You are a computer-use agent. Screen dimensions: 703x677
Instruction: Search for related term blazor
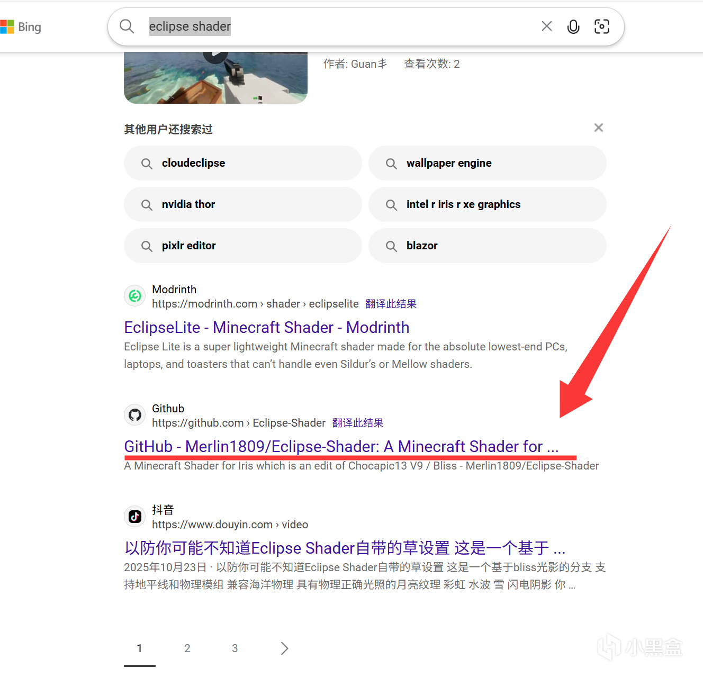coord(488,246)
